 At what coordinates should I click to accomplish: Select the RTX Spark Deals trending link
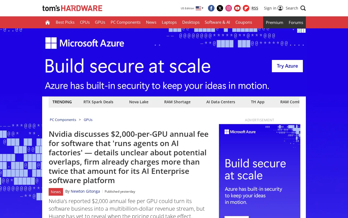click(x=98, y=102)
